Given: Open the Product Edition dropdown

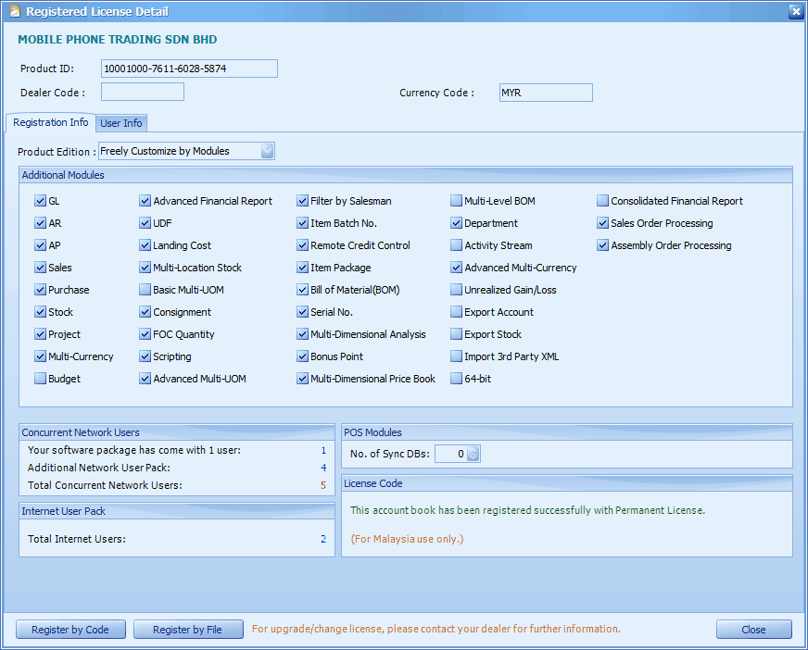Looking at the screenshot, I should 267,151.
